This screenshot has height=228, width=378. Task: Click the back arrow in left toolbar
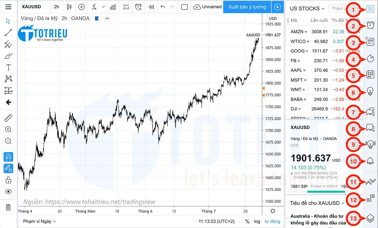click(x=8, y=102)
